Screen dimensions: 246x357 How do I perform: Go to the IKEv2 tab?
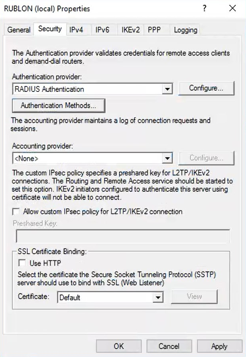coord(130,30)
